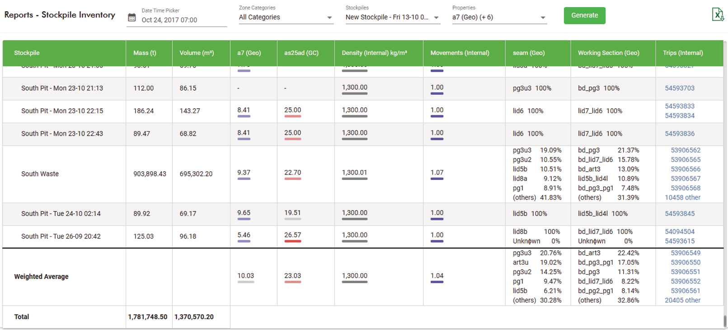Open trip link 53906561
This screenshot has width=728, height=330.
tap(686, 291)
